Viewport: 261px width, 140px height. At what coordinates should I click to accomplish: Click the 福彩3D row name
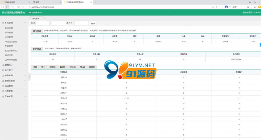tap(64, 77)
